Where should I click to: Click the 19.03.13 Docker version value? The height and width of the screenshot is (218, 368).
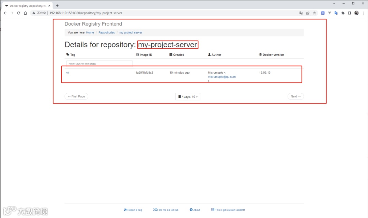265,73
